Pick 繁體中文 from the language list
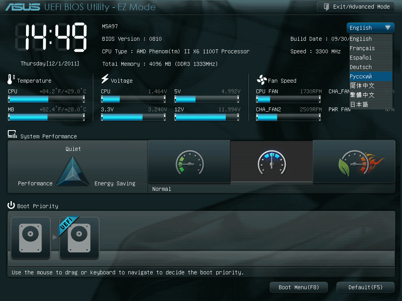The image size is (402, 301). coord(371,95)
